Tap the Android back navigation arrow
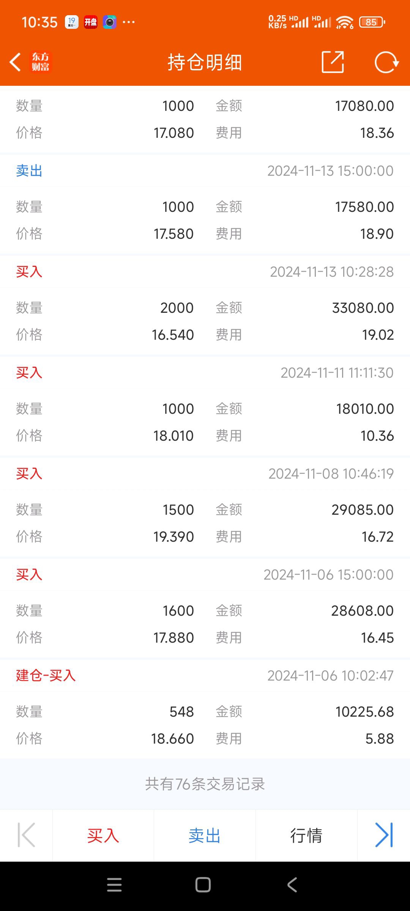This screenshot has width=410, height=911. coord(292,885)
